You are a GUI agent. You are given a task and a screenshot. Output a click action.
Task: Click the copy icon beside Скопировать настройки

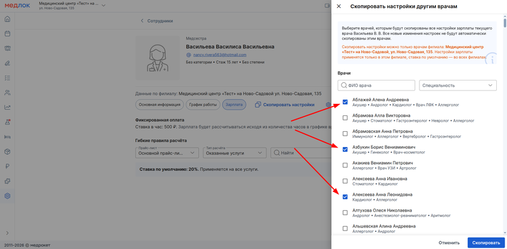[x=258, y=105]
